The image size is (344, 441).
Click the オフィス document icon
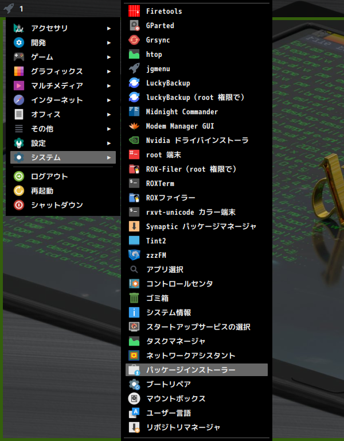pos(19,114)
